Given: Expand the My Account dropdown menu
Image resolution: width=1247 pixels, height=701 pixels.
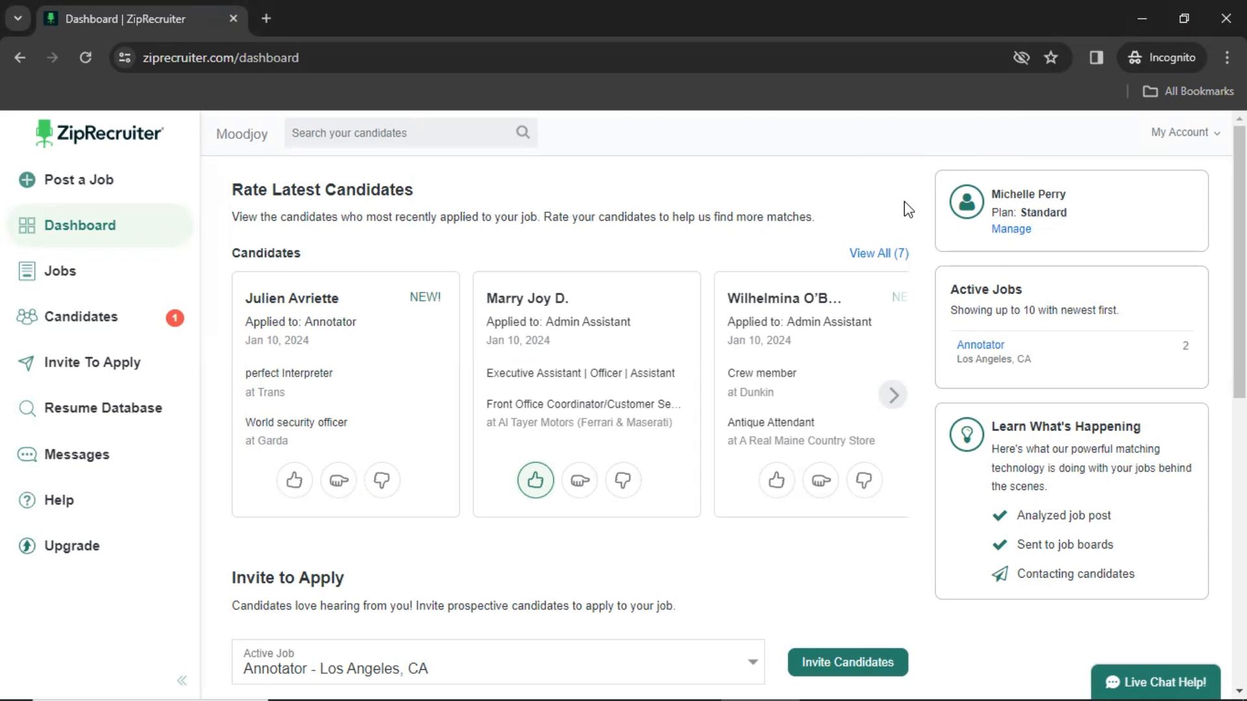Looking at the screenshot, I should 1185,132.
